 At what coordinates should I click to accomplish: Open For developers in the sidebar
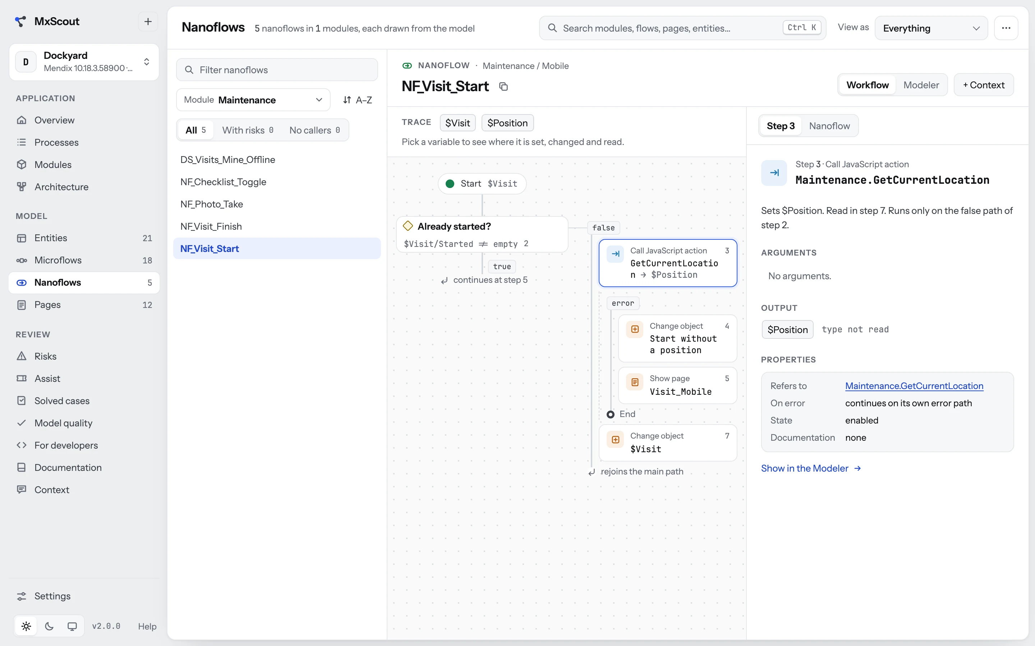84,445
